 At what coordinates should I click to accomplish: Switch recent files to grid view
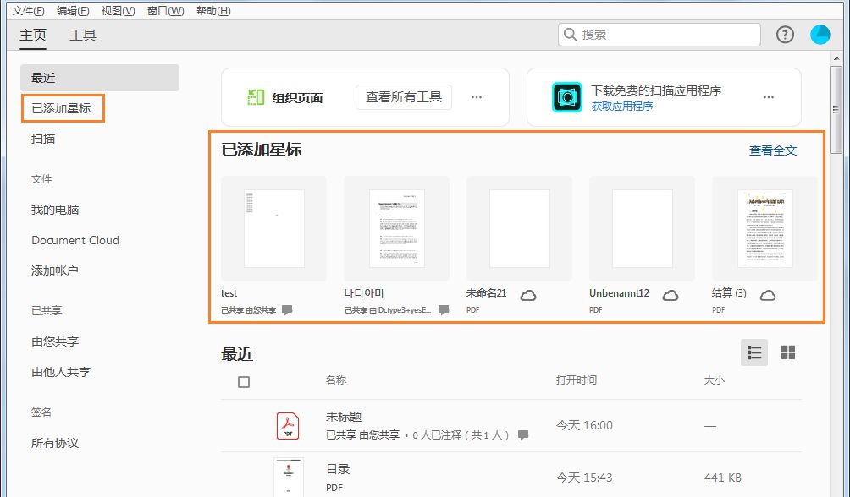790,352
